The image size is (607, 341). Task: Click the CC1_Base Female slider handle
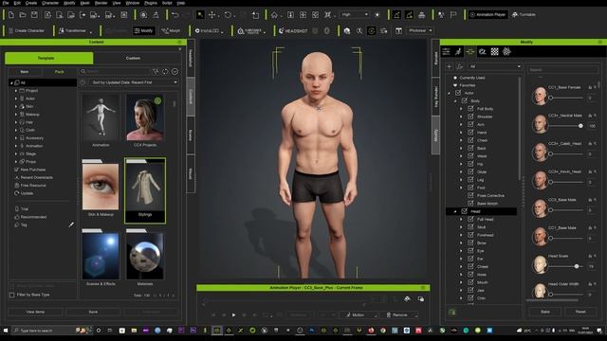tap(550, 98)
